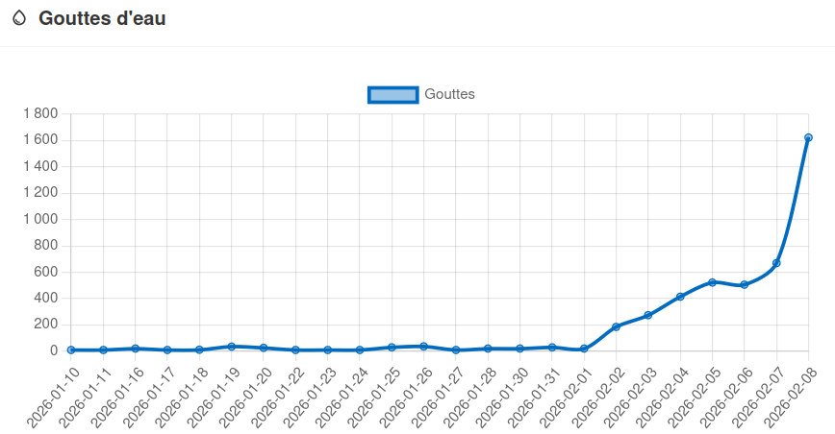Click the data point for 2026-02-02
This screenshot has height=434, width=835.
coord(616,327)
